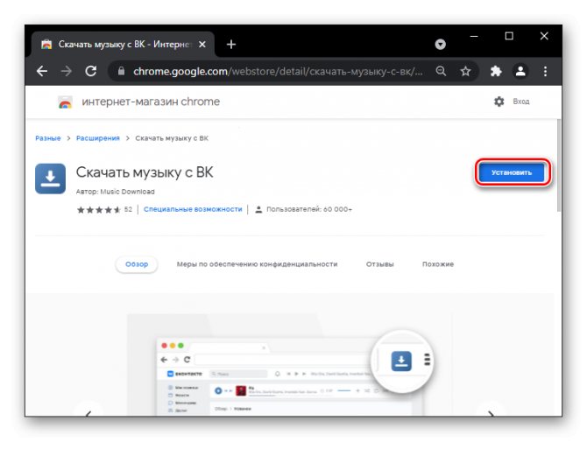
Task: Click the browser back arrow
Action: click(42, 71)
